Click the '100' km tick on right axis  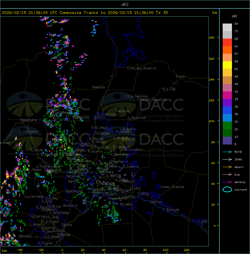click(212, 121)
